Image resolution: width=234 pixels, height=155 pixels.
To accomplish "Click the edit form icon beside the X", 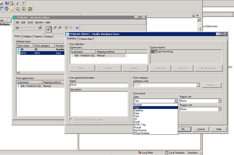I will 66,27.
